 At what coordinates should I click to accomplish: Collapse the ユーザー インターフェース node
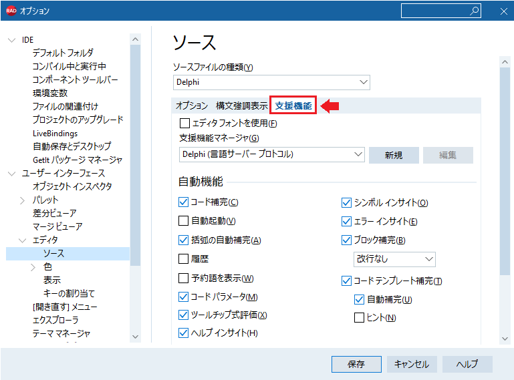tap(12, 174)
